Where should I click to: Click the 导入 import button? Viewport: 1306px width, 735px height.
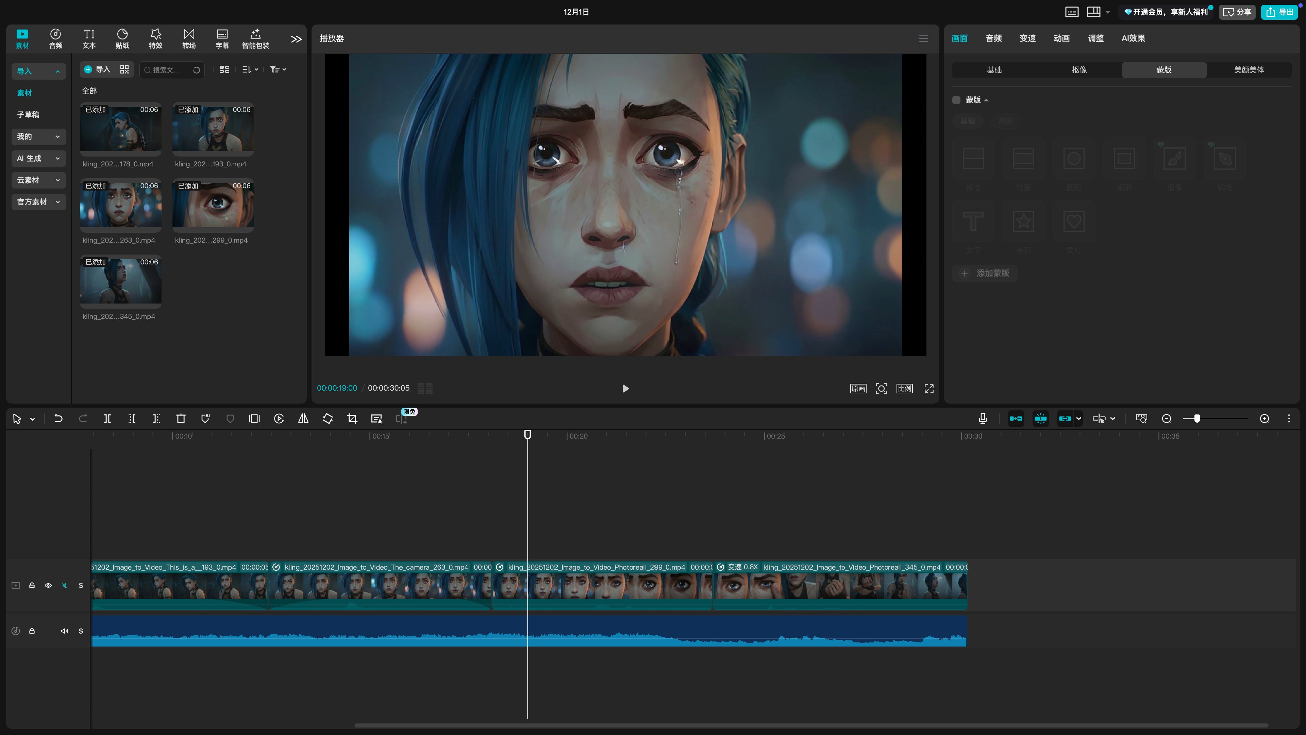(97, 69)
